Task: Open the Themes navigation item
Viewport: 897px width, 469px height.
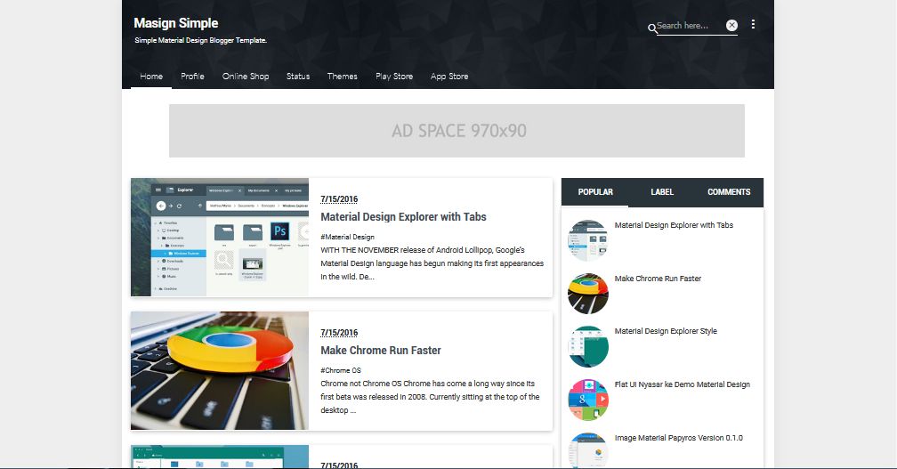Action: tap(342, 76)
